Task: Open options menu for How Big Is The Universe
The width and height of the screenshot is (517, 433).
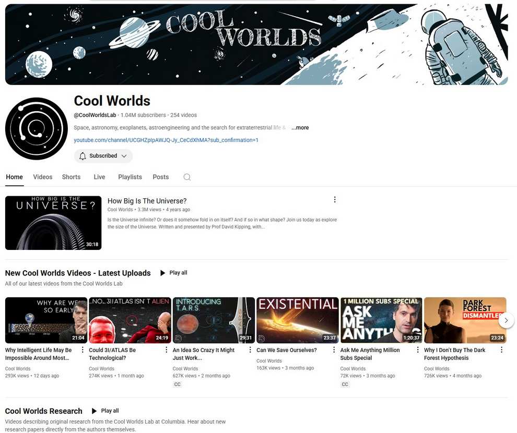Action: point(335,200)
